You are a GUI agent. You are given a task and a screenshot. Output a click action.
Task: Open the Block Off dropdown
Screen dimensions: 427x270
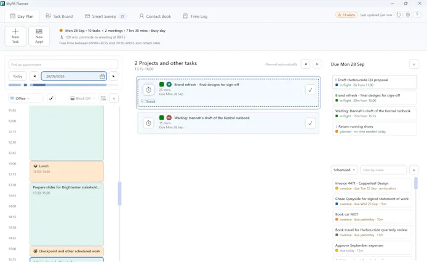[x=82, y=98]
